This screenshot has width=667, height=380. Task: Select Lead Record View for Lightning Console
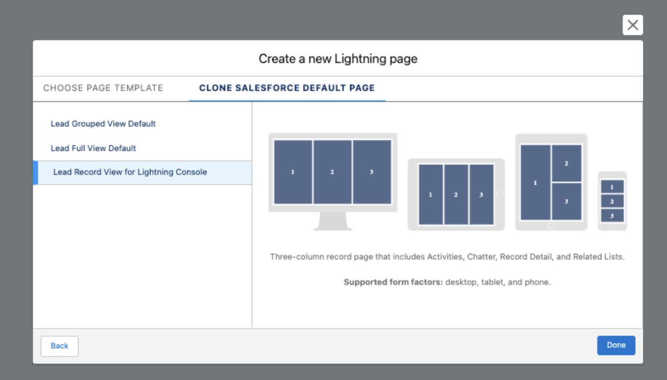pos(142,173)
